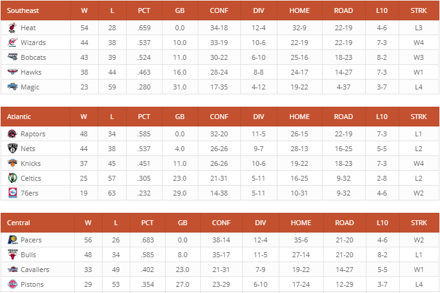Viewport: 440px width, 293px height.
Task: Sort Atlantic table by STRK column
Action: click(418, 117)
